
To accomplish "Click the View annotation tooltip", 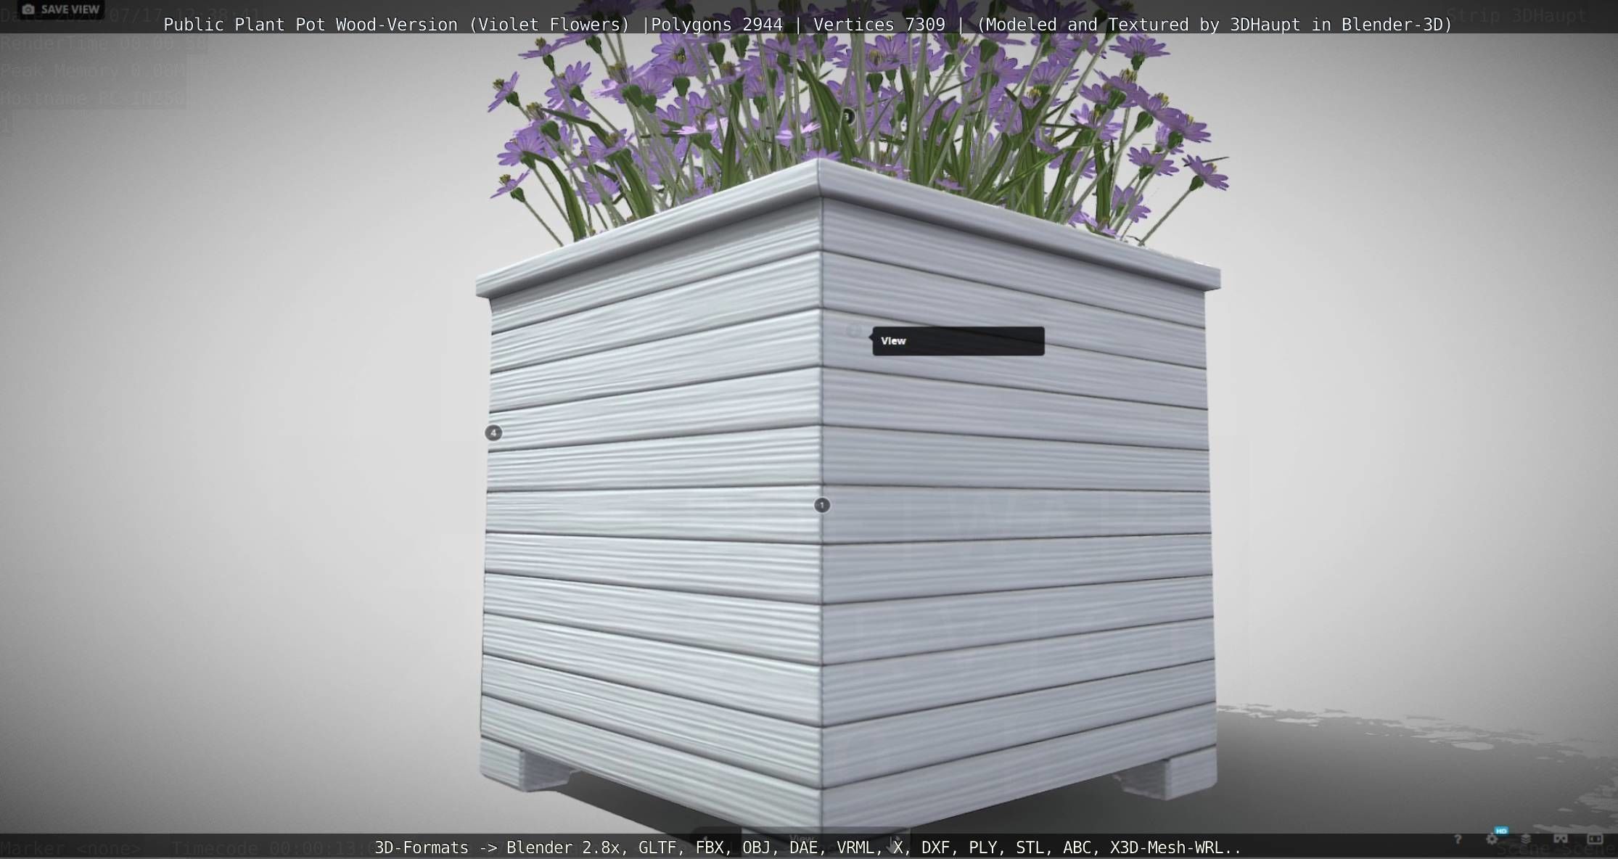I will [x=958, y=341].
